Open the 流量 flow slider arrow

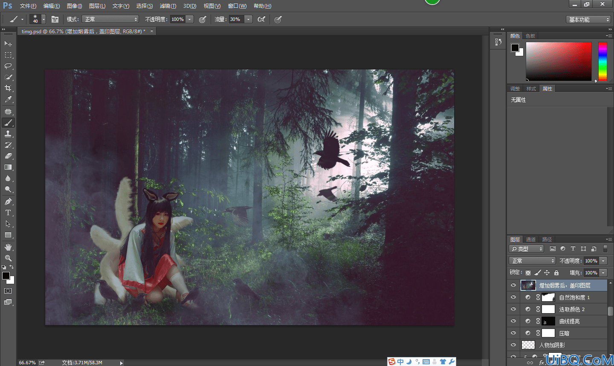click(x=249, y=19)
